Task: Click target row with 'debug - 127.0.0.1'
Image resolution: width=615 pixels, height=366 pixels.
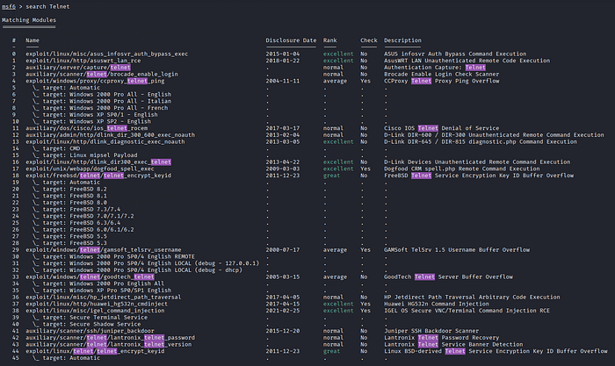Action: pos(146,263)
